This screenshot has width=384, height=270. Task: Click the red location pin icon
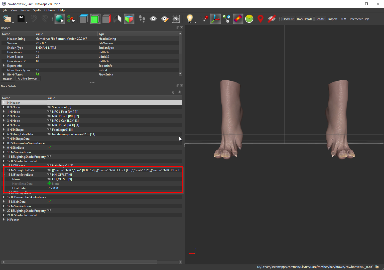point(261,19)
